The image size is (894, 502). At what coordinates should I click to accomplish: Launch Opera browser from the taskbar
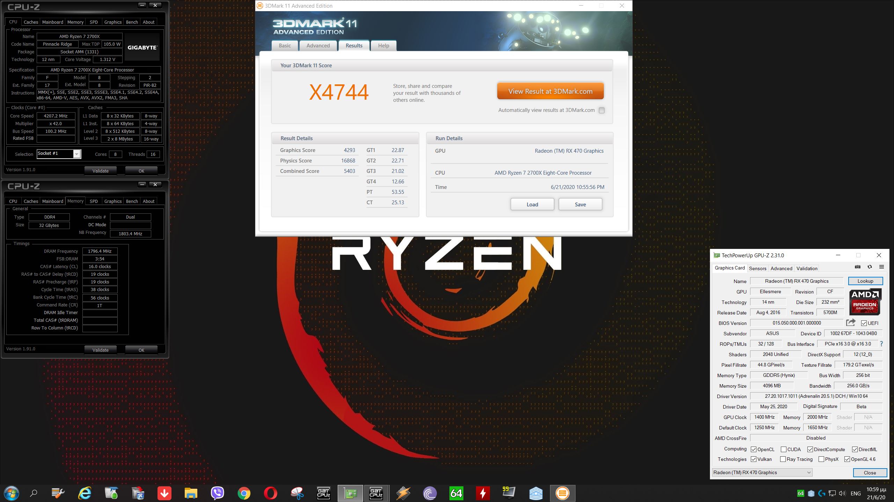pyautogui.click(x=271, y=493)
